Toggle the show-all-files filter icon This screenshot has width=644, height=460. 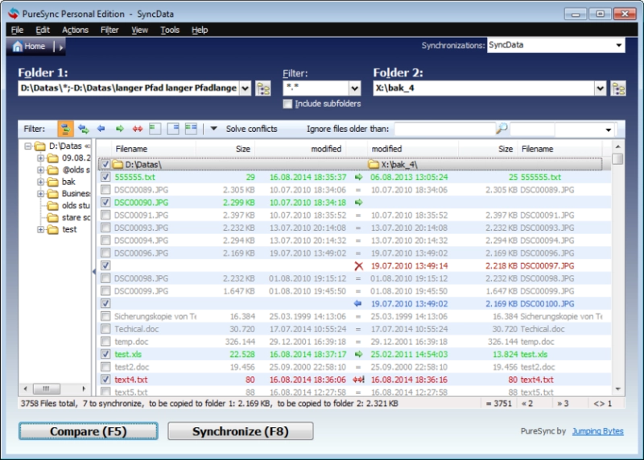pos(65,129)
